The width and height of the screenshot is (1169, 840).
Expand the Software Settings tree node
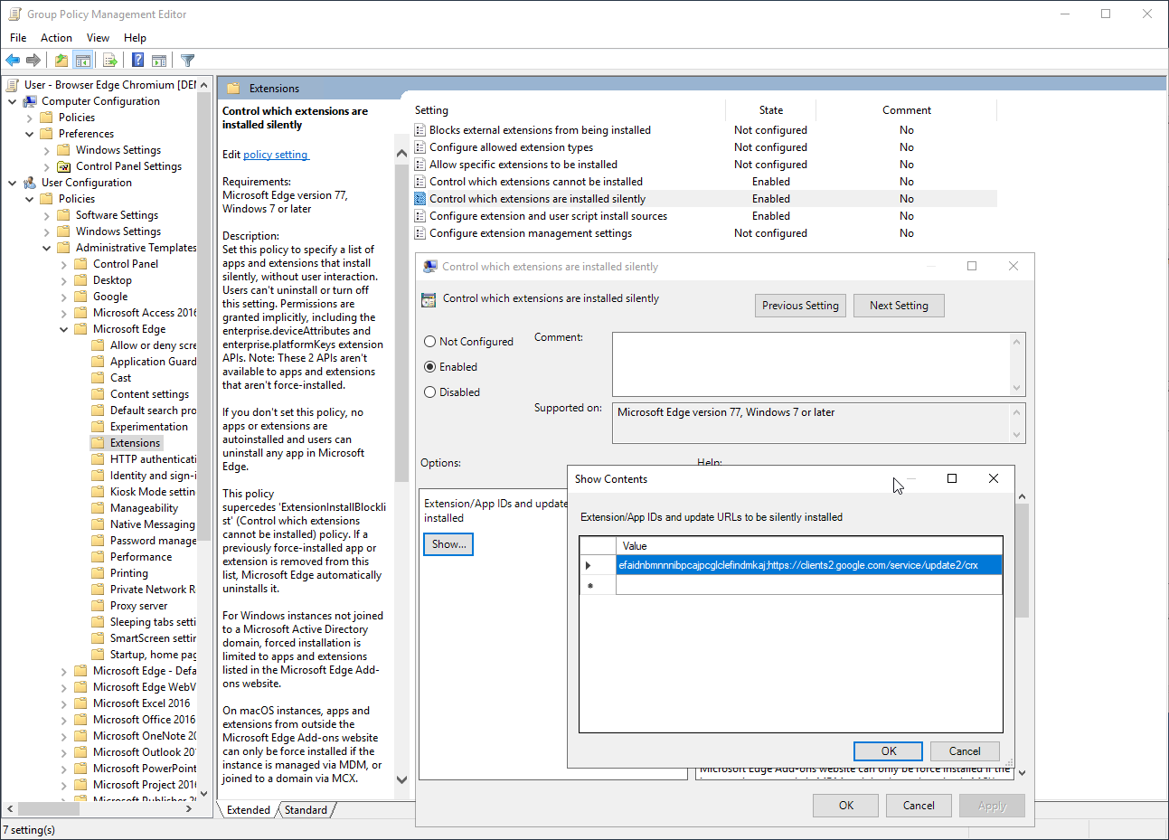(47, 216)
